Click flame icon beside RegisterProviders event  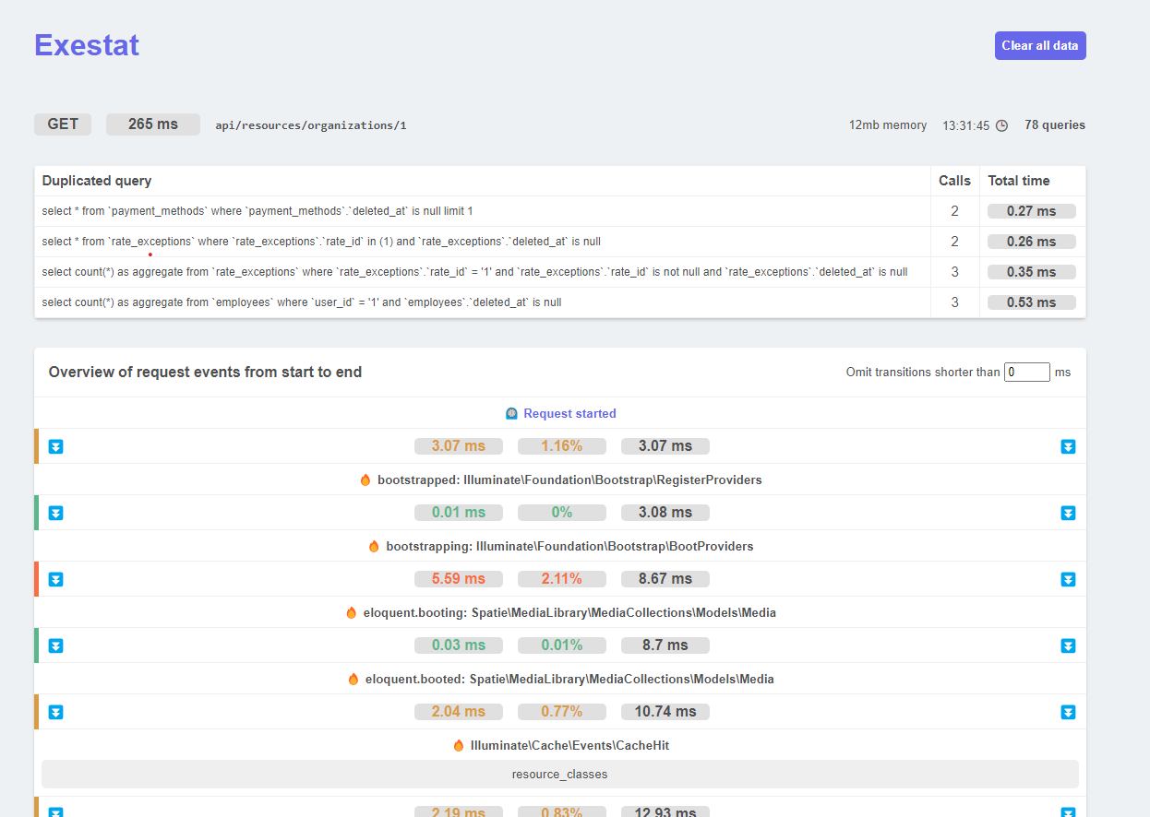pos(365,480)
